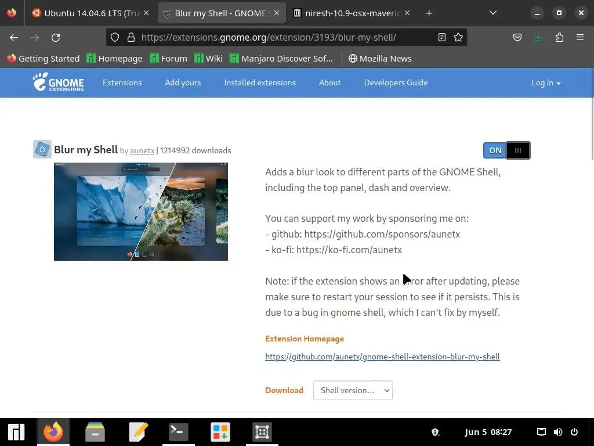
Task: Open the Jun 5 08:27 clock
Action: (x=488, y=432)
